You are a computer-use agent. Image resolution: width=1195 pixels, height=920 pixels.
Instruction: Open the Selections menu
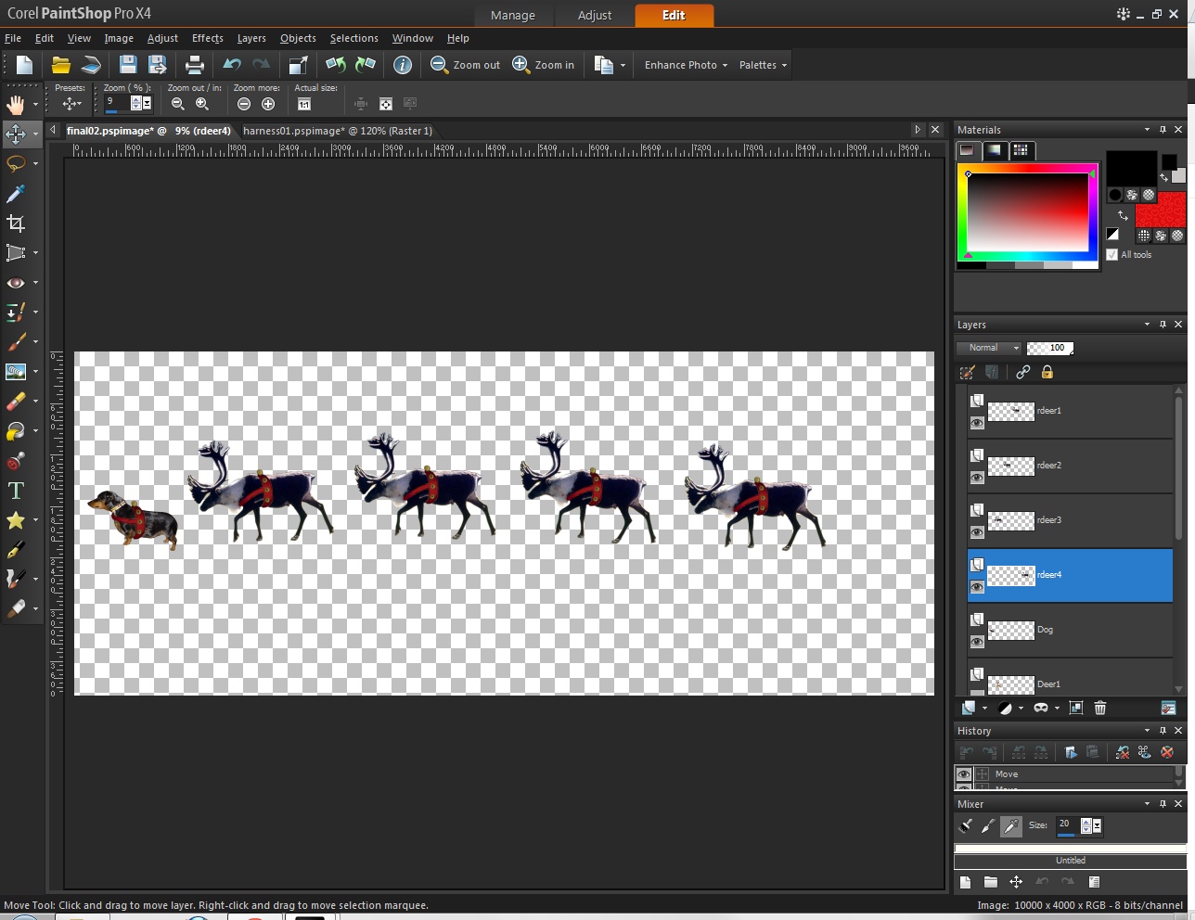[353, 38]
